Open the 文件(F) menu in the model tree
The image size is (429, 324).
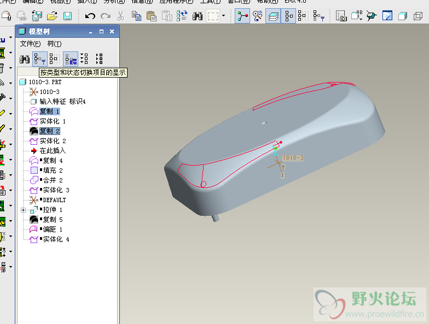tap(30, 44)
